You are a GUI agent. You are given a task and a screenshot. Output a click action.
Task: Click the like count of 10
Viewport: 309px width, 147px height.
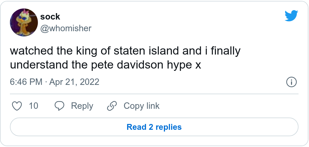(x=34, y=106)
